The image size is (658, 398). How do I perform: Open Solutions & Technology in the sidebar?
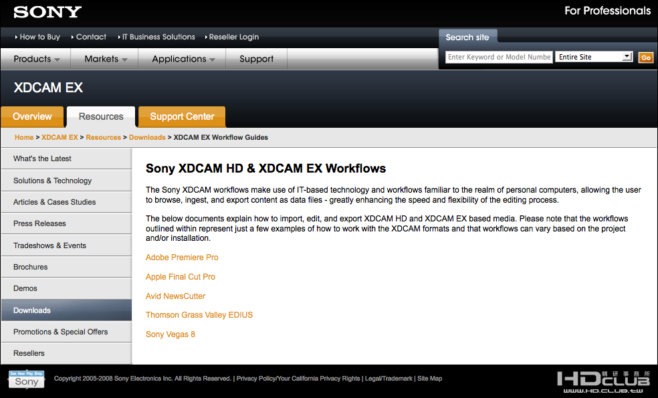click(x=66, y=181)
